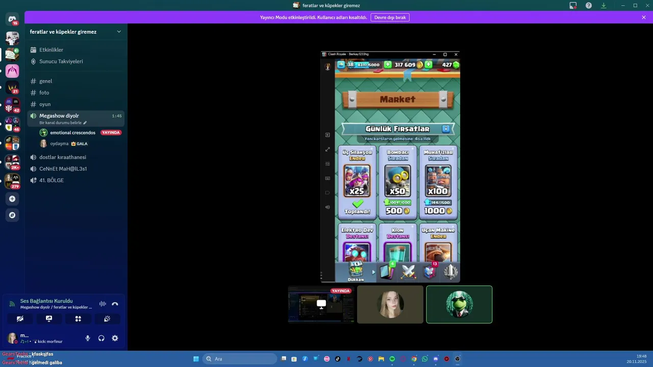Image resolution: width=653 pixels, height=367 pixels.
Task: Turn on camera in voice panel
Action: point(19,319)
